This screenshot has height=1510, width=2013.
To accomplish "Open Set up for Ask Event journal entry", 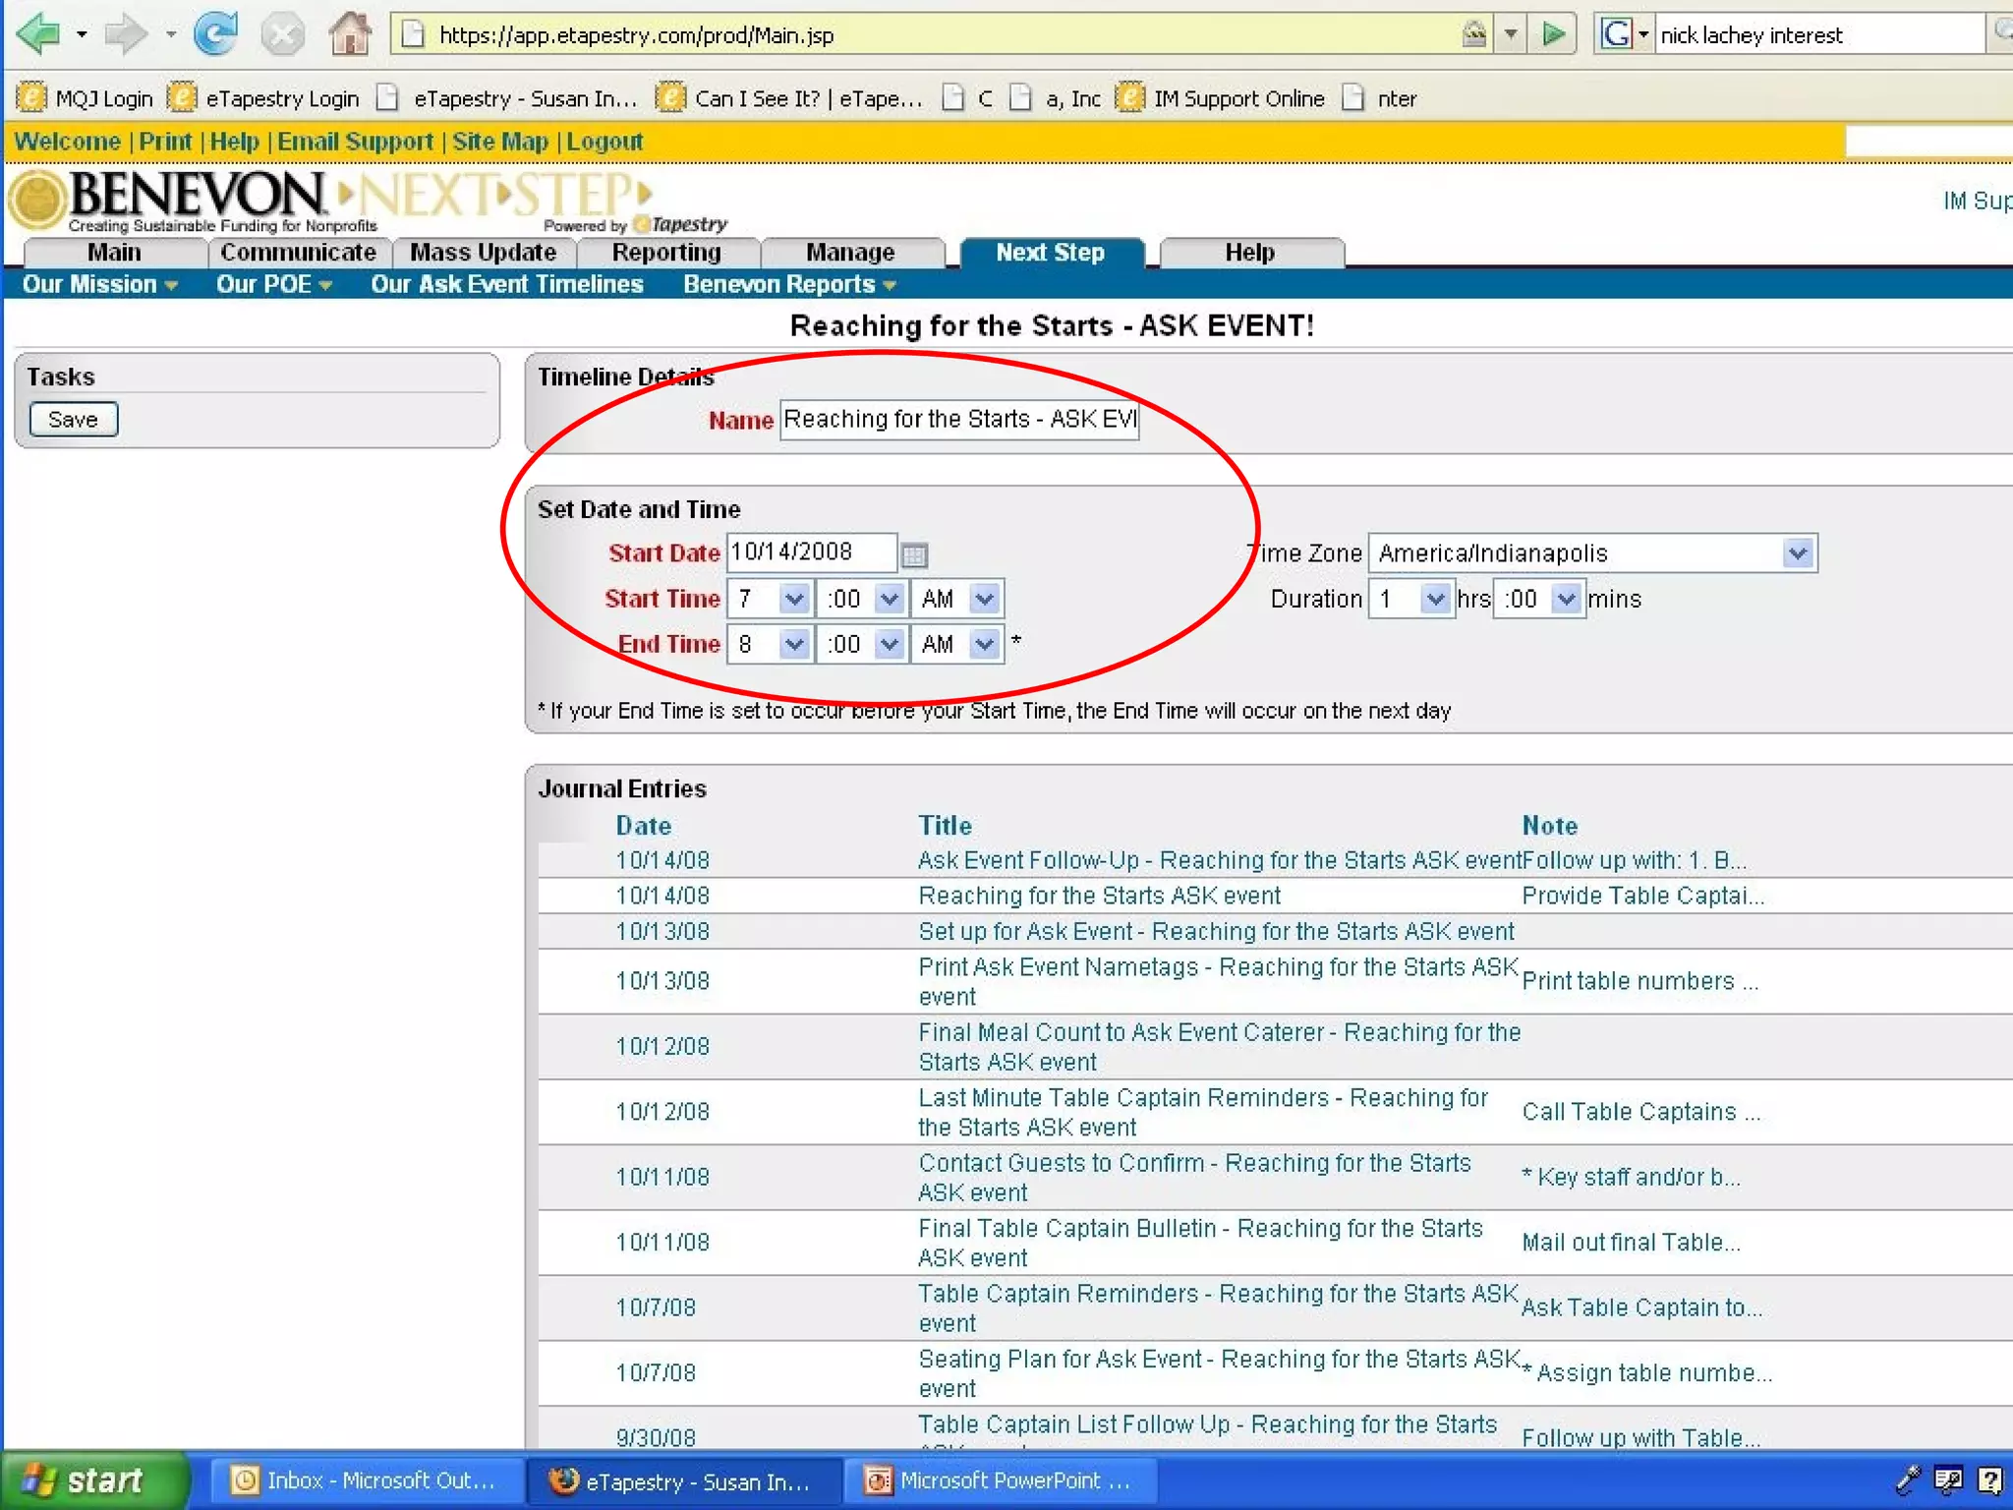I will pos(1216,931).
